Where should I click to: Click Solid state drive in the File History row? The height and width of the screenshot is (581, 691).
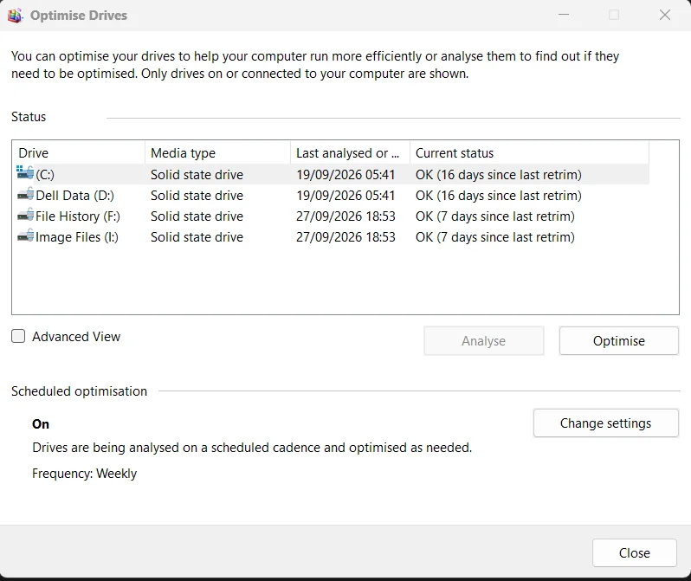tap(197, 216)
